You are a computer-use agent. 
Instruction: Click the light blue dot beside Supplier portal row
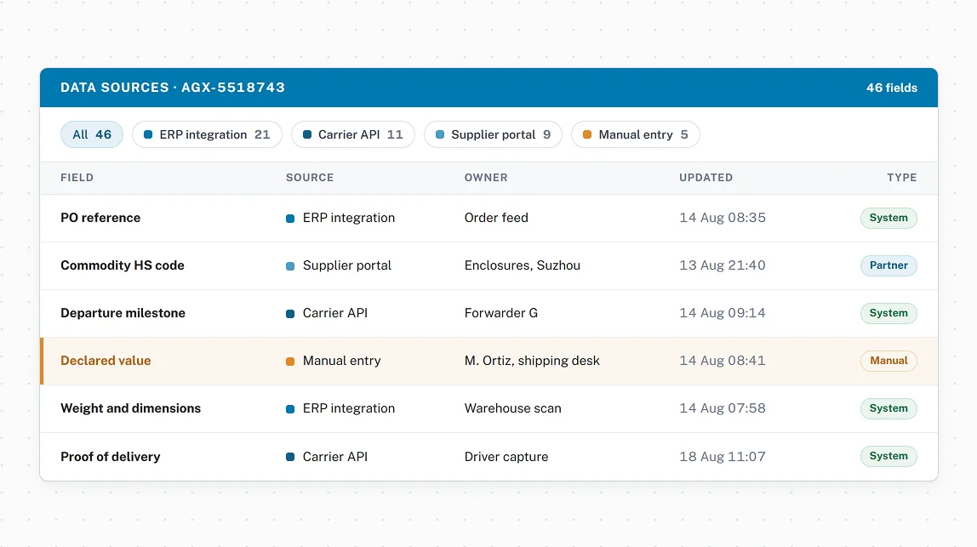(290, 266)
